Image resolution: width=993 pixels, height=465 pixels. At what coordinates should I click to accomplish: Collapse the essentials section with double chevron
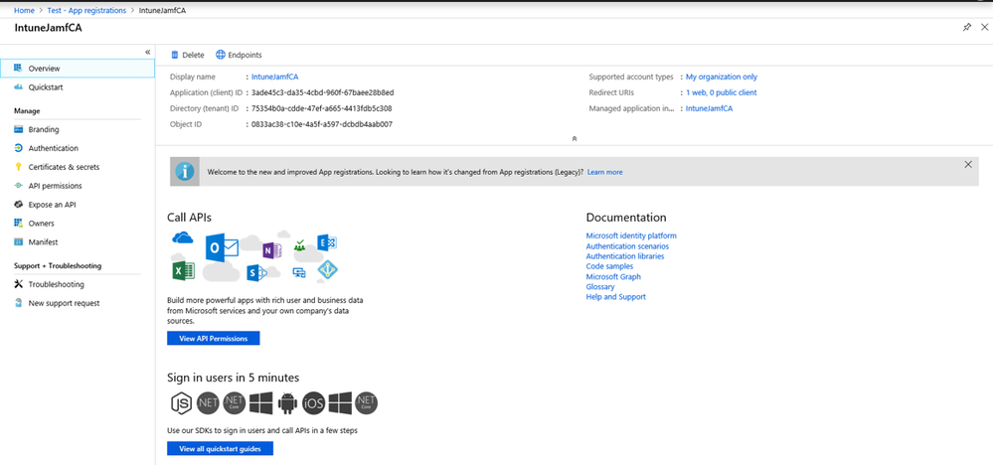(574, 138)
